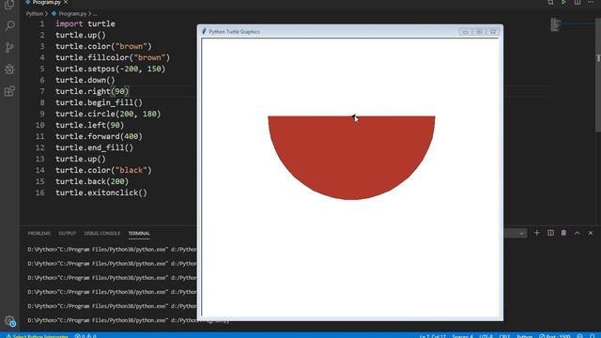601x338 pixels.
Task: Add a new terminal with plus icon
Action: pos(536,233)
